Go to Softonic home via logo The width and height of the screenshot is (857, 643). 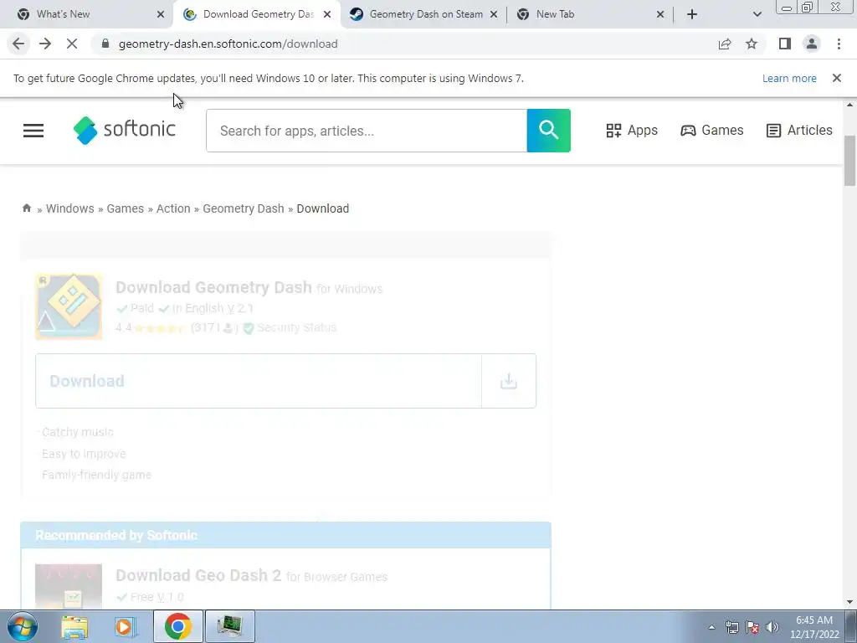[124, 130]
